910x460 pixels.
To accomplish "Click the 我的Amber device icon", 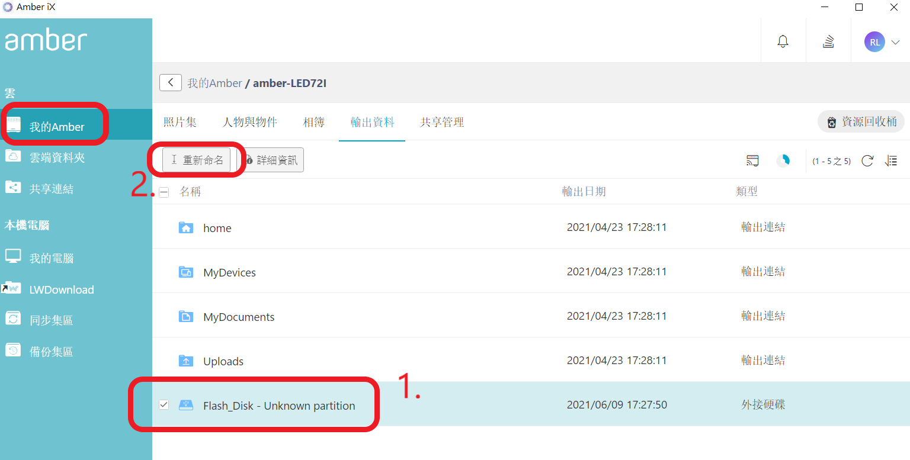I will (14, 125).
